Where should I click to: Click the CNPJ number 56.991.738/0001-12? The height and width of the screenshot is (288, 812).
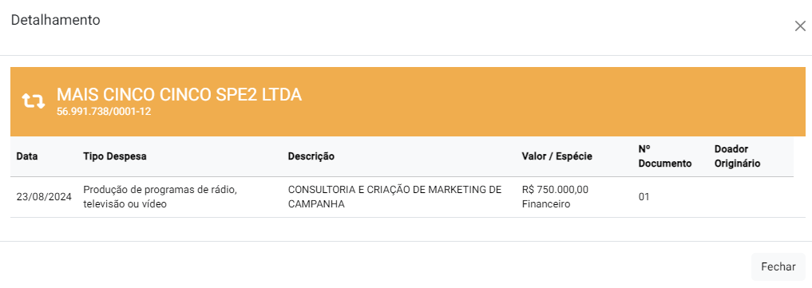(x=104, y=111)
